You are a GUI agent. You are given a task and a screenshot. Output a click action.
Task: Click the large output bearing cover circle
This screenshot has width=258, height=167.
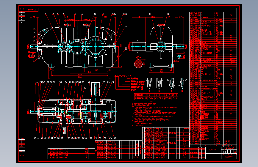[95, 47]
